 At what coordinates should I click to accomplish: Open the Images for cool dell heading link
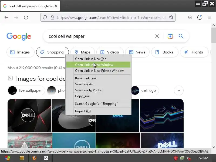[x=41, y=79]
